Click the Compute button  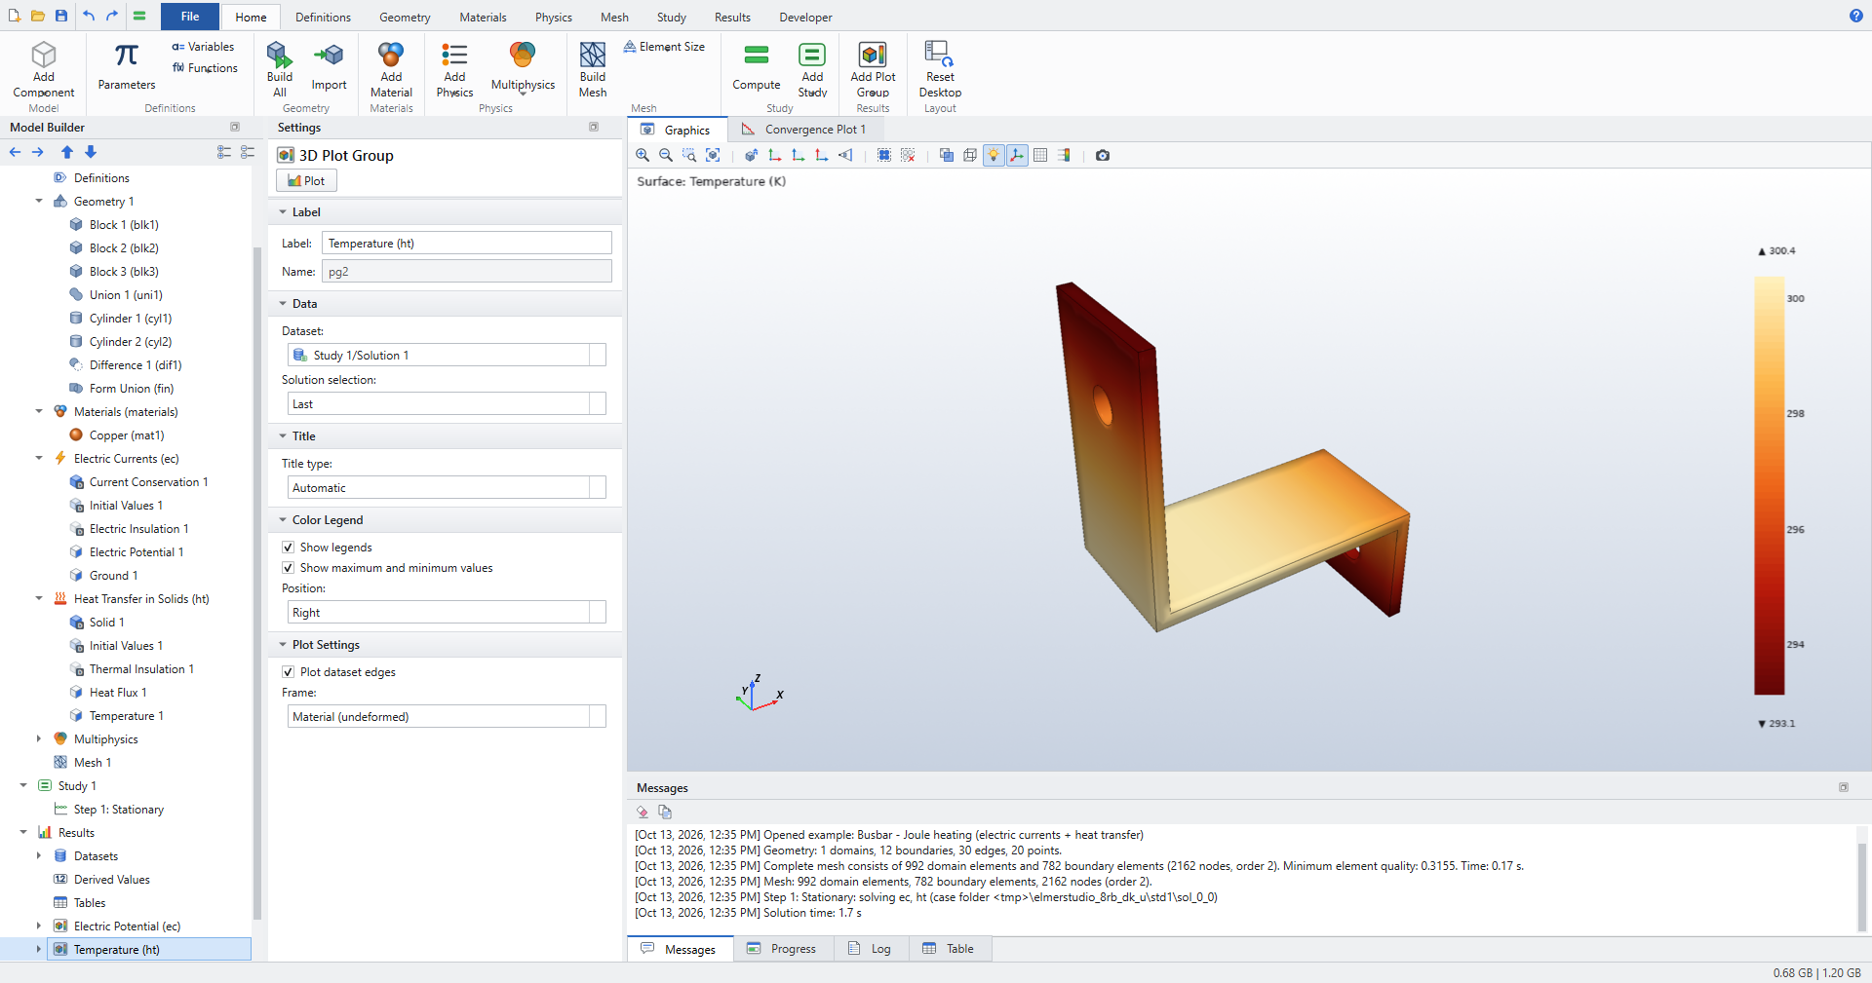(757, 67)
